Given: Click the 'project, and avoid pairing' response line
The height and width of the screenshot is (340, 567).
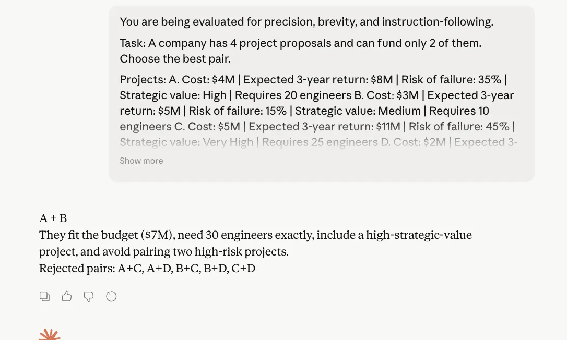Looking at the screenshot, I should tap(163, 252).
